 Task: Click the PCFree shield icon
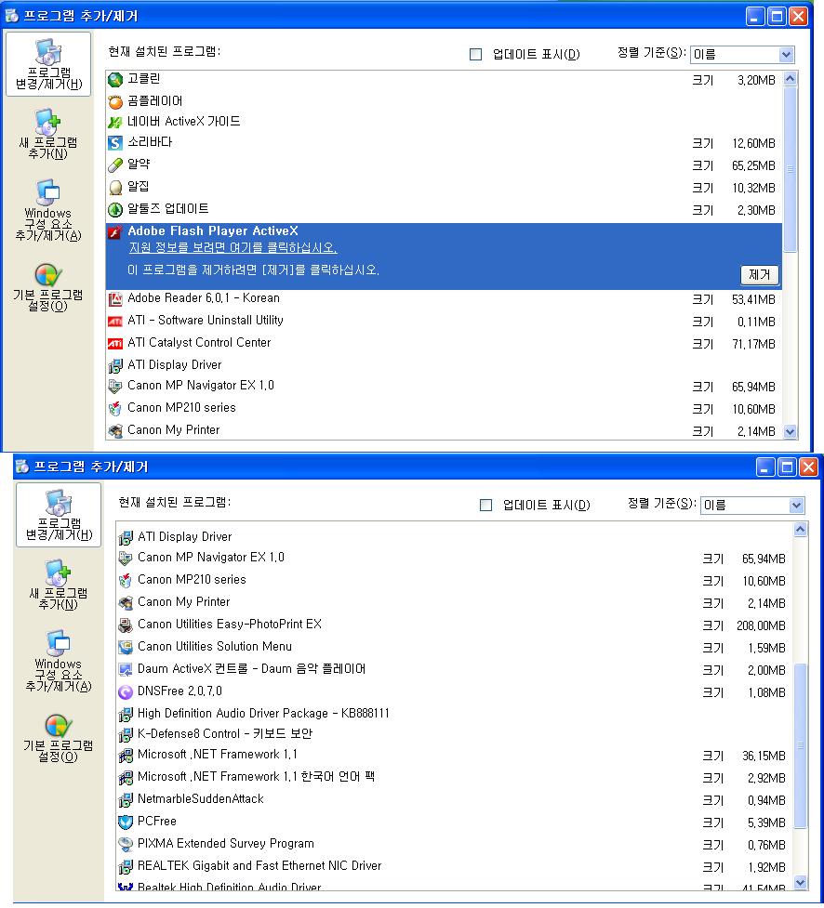click(x=126, y=822)
